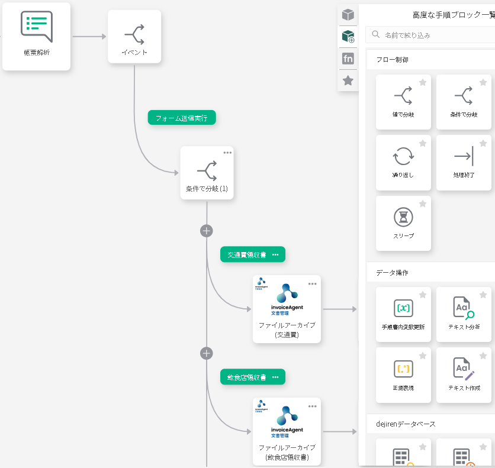Toggle favorite star on スリープ block
Screen dimensions: 495x468
[423, 204]
